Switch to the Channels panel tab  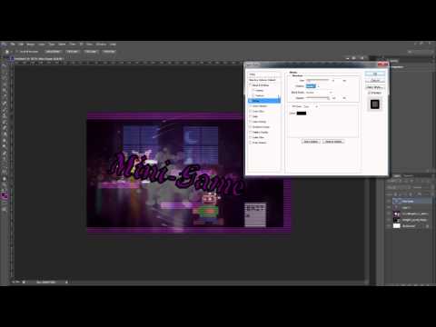point(409,175)
